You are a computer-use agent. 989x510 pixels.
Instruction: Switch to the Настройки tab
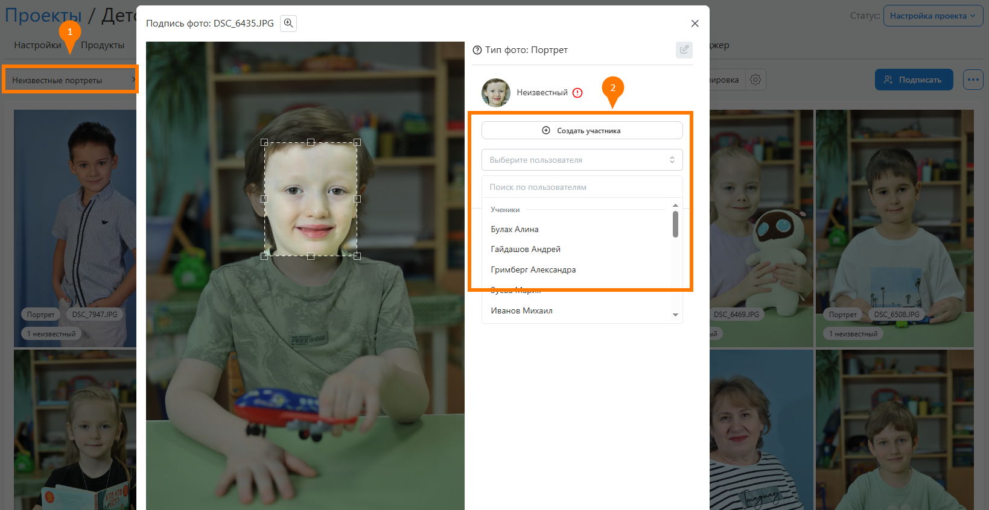pyautogui.click(x=37, y=45)
